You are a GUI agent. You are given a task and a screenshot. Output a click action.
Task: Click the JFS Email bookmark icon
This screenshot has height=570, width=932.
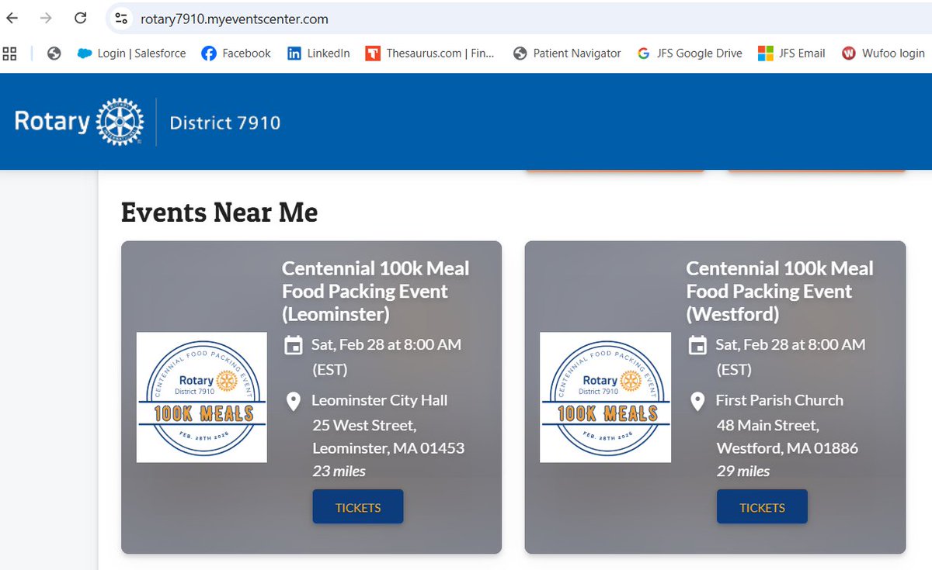pyautogui.click(x=770, y=53)
